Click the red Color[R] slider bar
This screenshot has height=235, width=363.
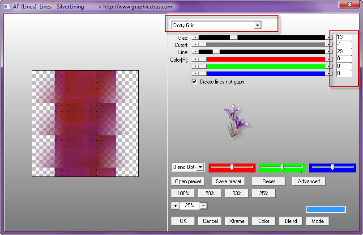pyautogui.click(x=264, y=59)
